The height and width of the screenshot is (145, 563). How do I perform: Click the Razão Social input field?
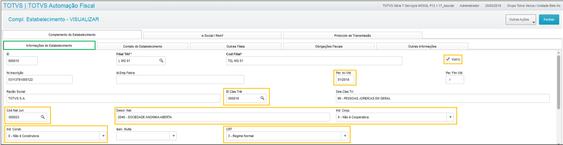(113, 99)
